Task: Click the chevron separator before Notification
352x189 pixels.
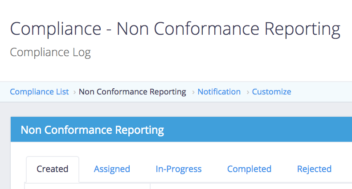Action: pos(193,92)
